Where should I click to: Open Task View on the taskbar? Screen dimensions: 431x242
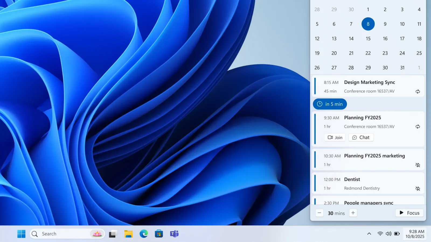click(113, 234)
